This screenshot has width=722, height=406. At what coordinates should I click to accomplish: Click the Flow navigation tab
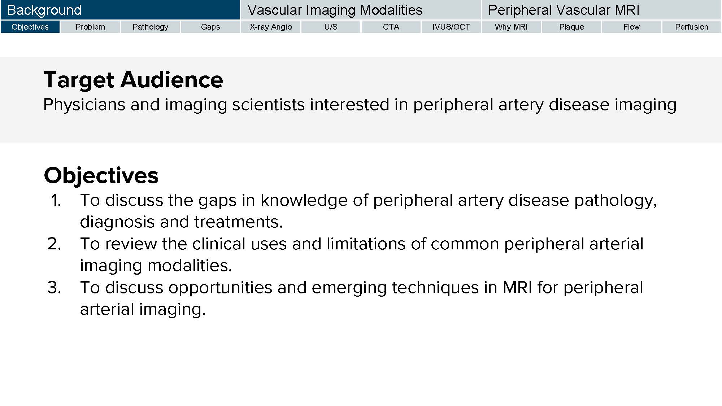coord(631,27)
